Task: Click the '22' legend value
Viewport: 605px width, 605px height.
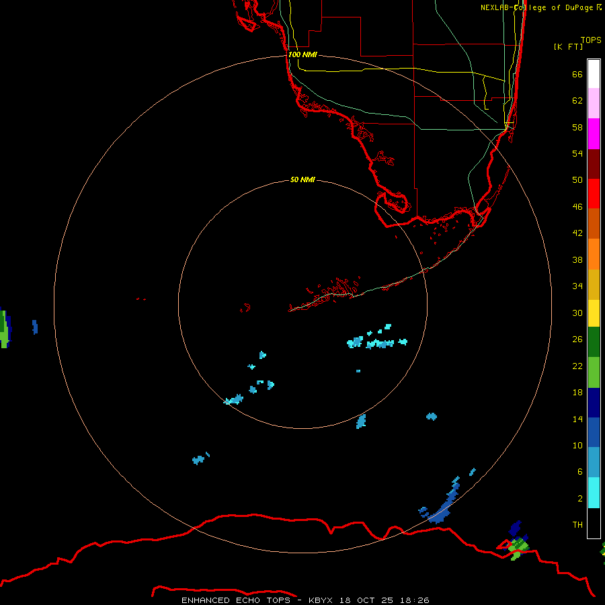Action: pos(577,366)
